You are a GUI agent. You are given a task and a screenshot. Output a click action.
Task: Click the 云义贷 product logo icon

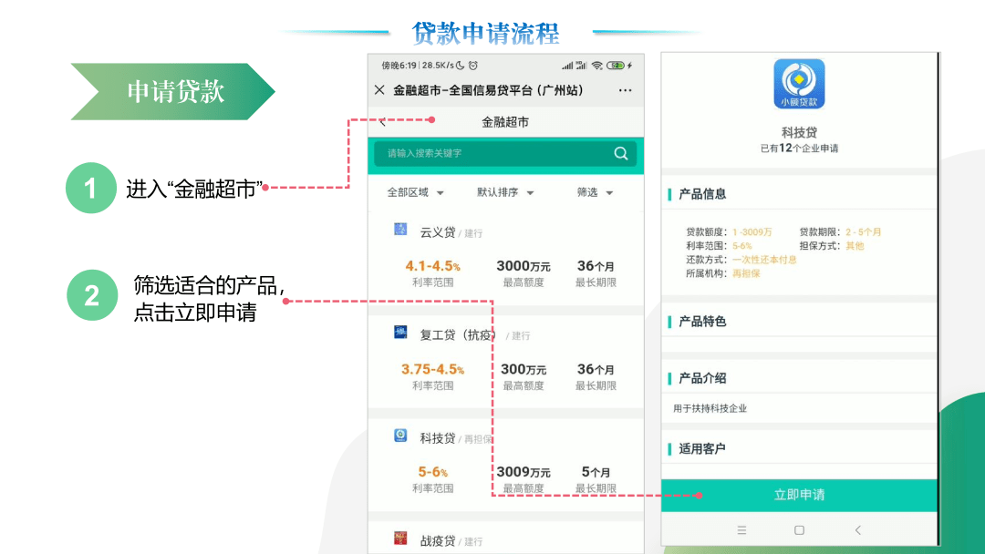click(x=400, y=229)
